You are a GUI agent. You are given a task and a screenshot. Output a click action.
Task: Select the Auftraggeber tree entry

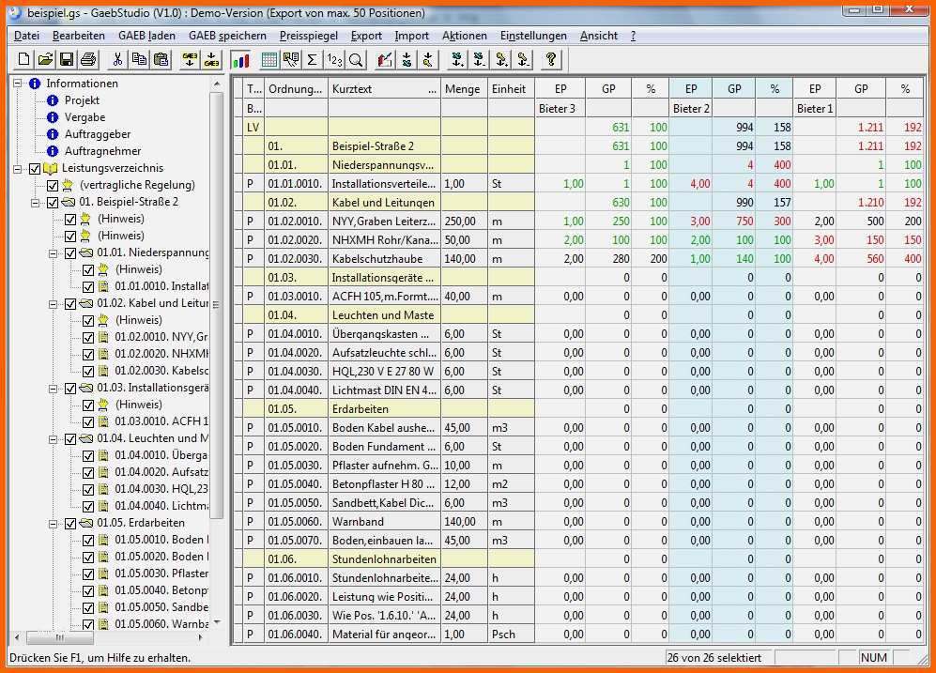pos(98,134)
